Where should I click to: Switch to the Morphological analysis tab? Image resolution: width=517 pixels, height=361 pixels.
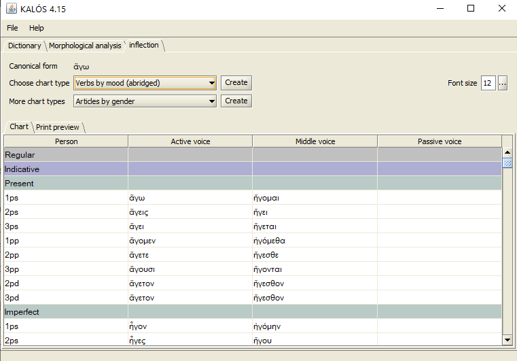click(x=85, y=46)
